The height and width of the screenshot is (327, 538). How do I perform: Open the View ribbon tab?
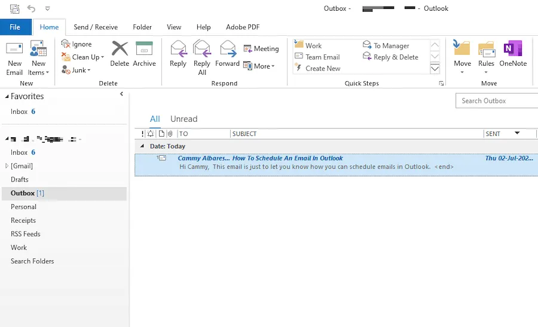[x=174, y=27]
